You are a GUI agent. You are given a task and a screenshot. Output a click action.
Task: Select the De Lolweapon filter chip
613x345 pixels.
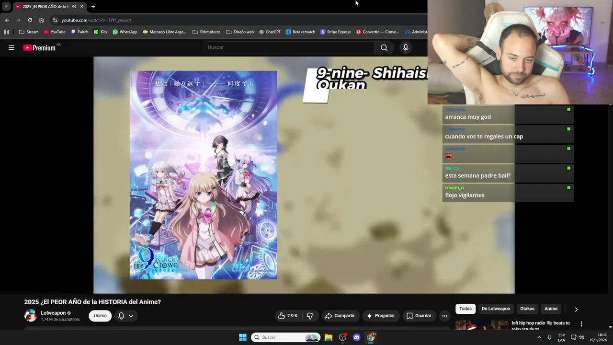coord(496,309)
